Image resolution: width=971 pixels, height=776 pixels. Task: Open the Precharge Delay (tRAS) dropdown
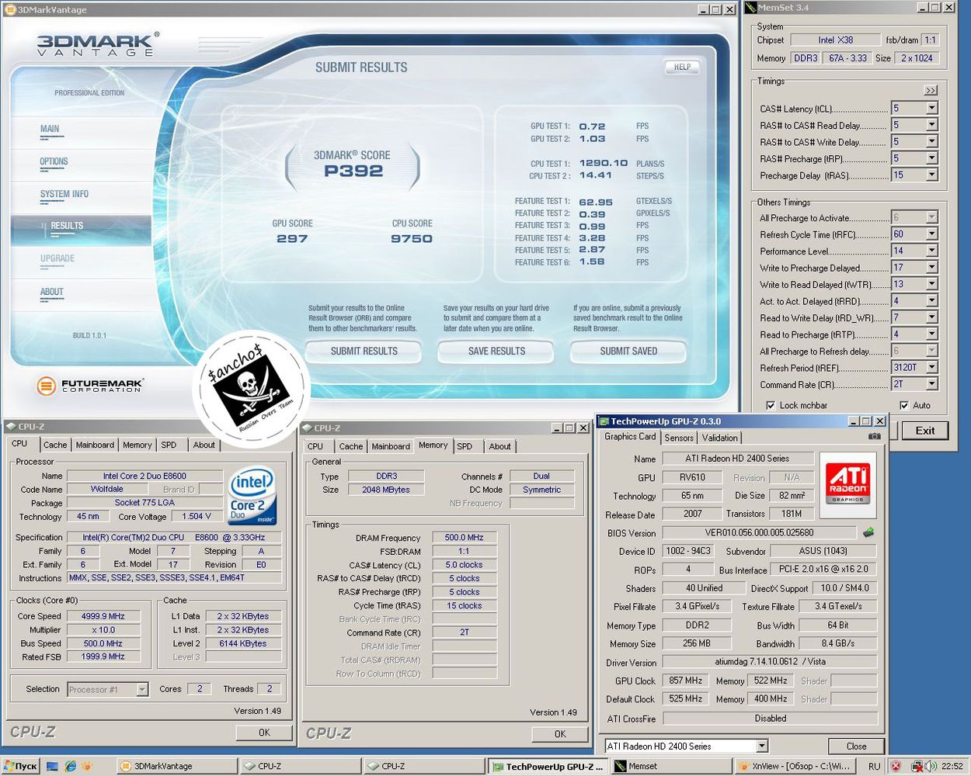point(931,175)
